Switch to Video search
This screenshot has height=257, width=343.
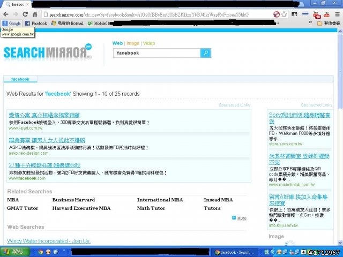click(149, 43)
